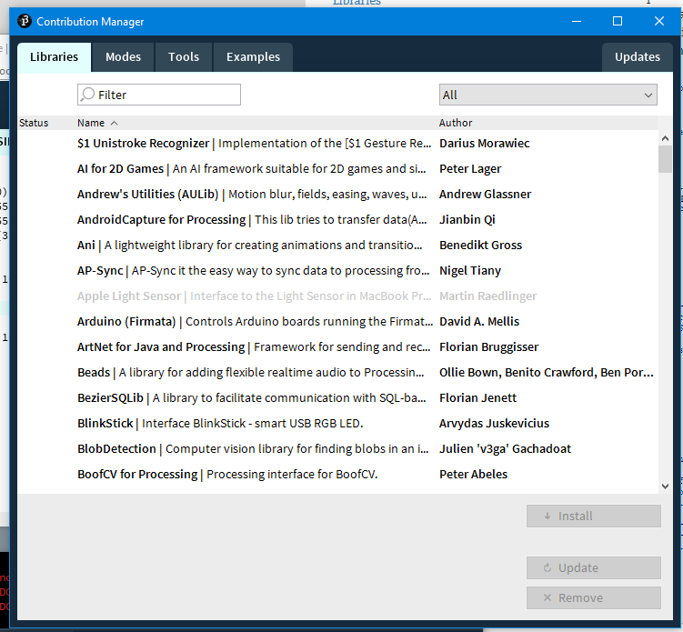
Task: Click the Update button
Action: coord(594,568)
